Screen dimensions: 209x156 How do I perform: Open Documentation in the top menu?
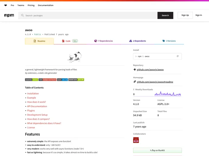pos(46,5)
